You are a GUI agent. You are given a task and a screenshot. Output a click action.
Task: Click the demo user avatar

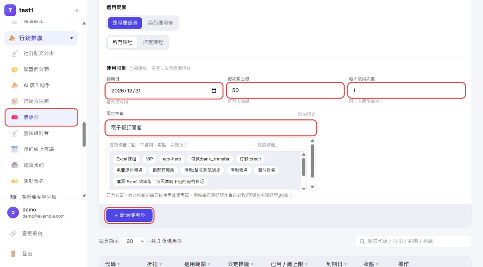[13, 213]
